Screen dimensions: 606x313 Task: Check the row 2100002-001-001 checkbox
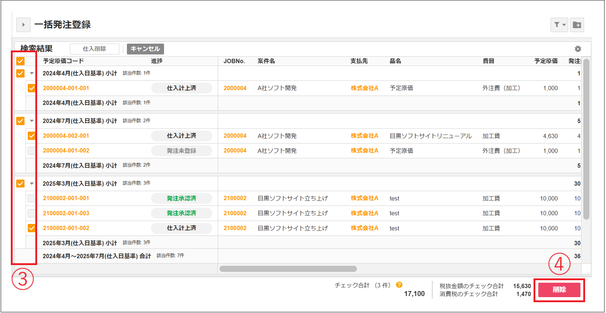[x=32, y=198]
